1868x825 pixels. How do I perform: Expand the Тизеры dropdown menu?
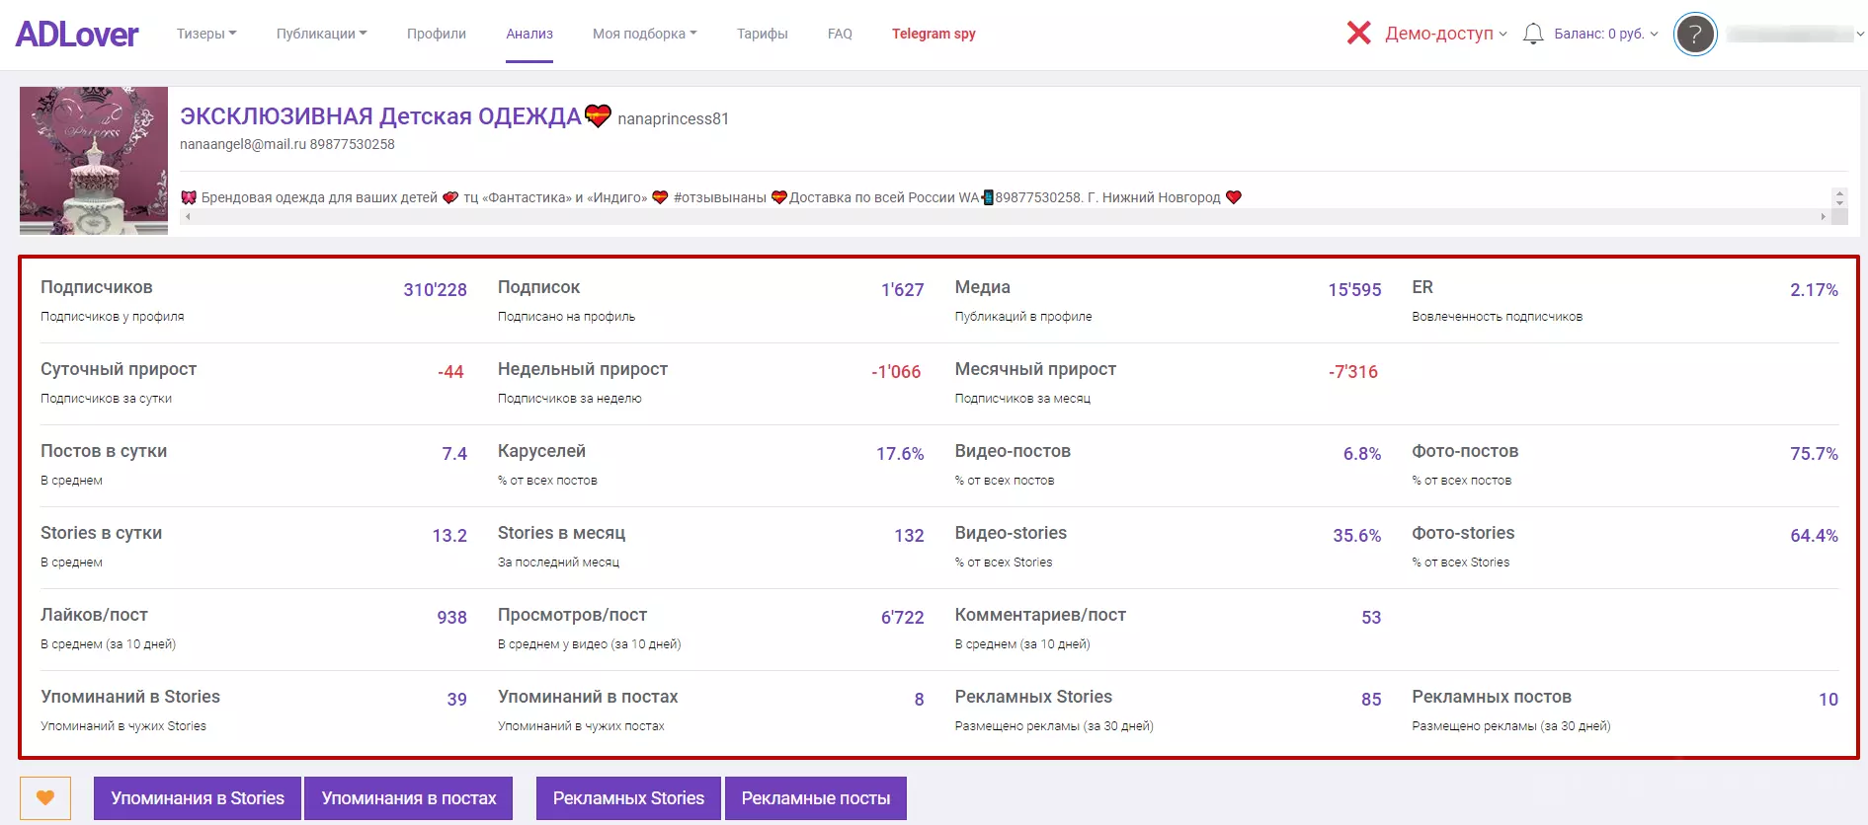(206, 34)
